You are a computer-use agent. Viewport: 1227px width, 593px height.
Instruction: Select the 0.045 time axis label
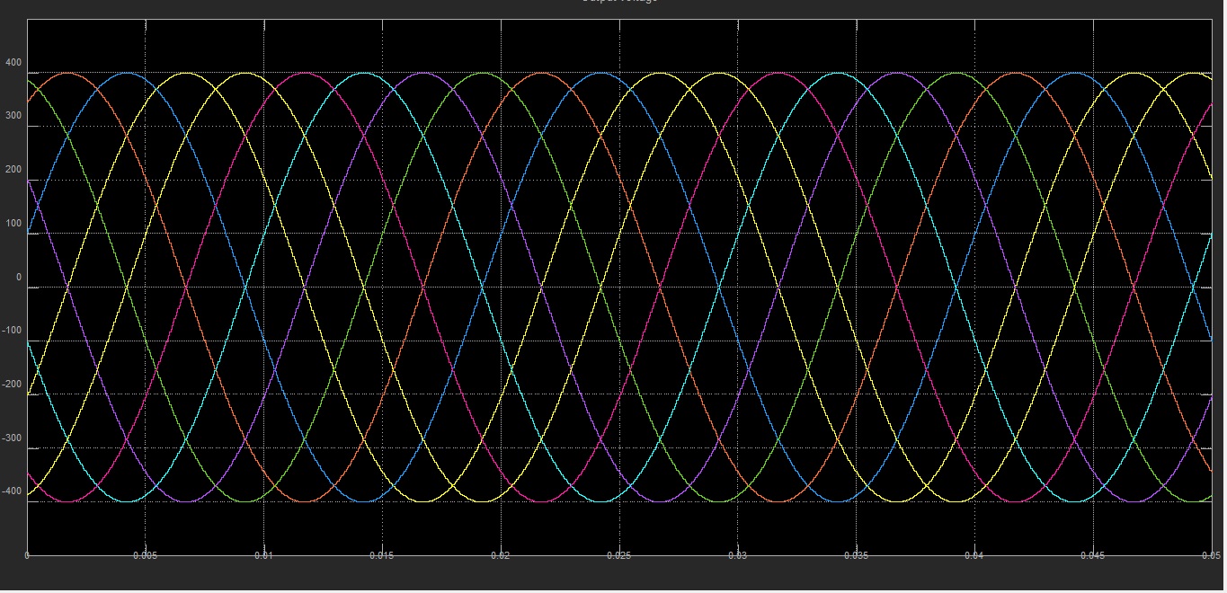(1093, 556)
